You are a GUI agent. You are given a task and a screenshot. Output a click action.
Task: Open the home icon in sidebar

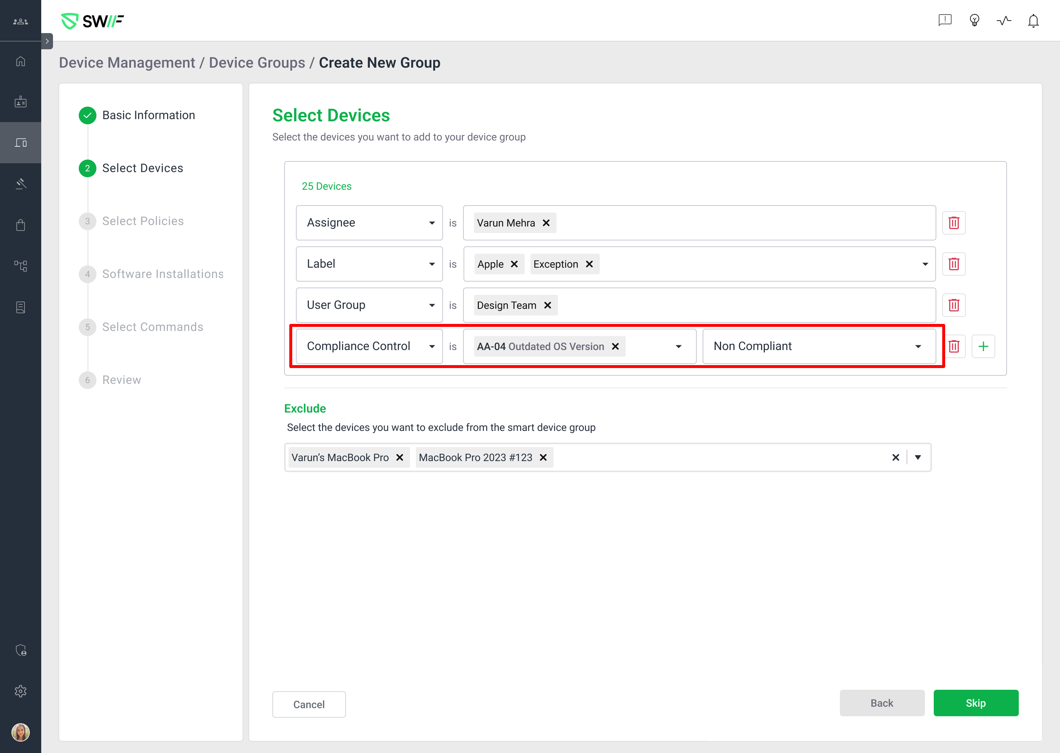20,61
